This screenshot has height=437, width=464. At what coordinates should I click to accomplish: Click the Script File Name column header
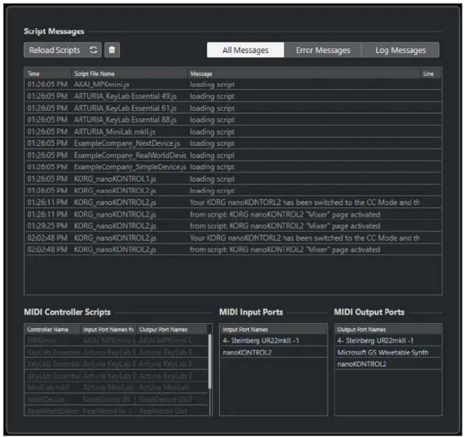click(129, 73)
